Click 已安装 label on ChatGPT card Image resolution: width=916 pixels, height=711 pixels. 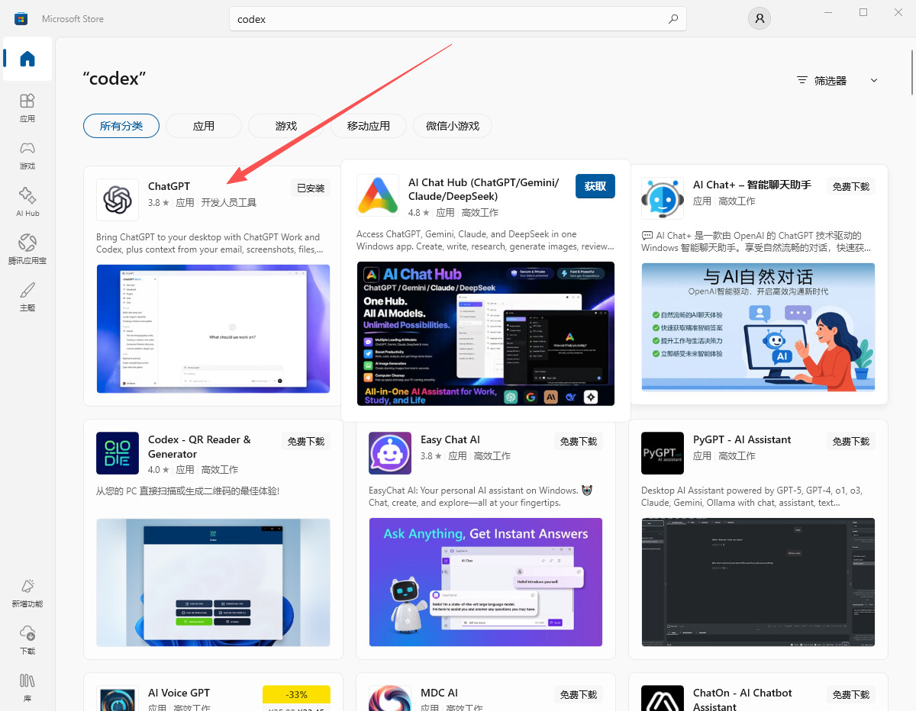311,188
